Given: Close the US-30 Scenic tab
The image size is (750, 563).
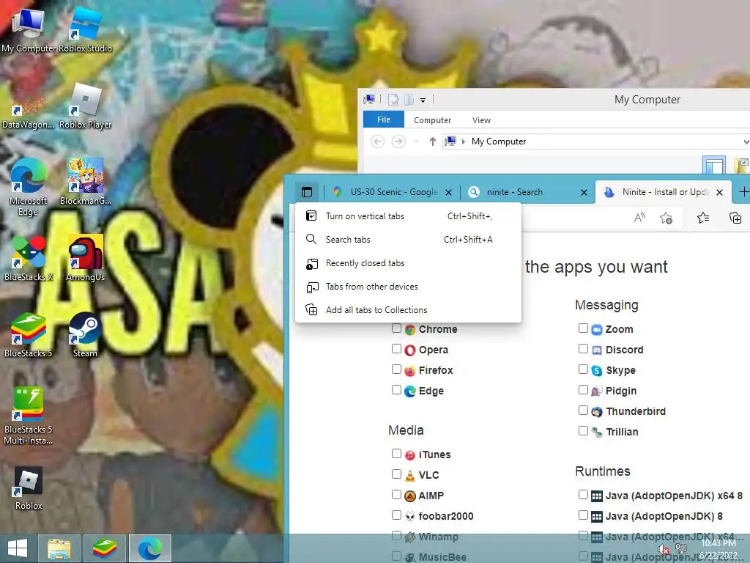Looking at the screenshot, I should 449,193.
